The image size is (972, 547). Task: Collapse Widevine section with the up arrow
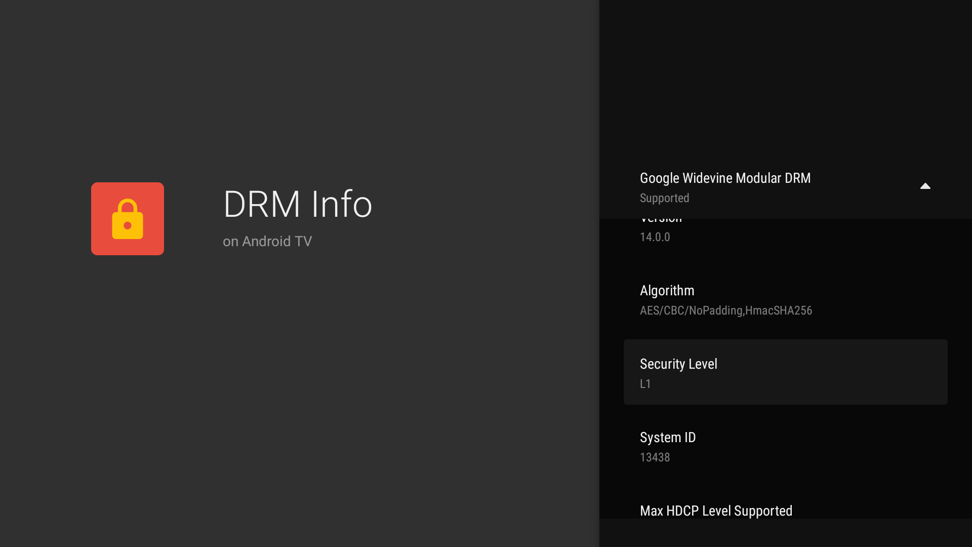click(925, 186)
